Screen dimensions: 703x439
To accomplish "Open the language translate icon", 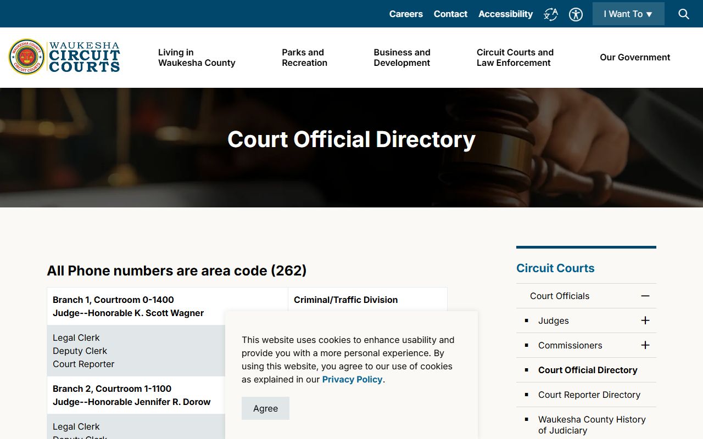I will 551,14.
